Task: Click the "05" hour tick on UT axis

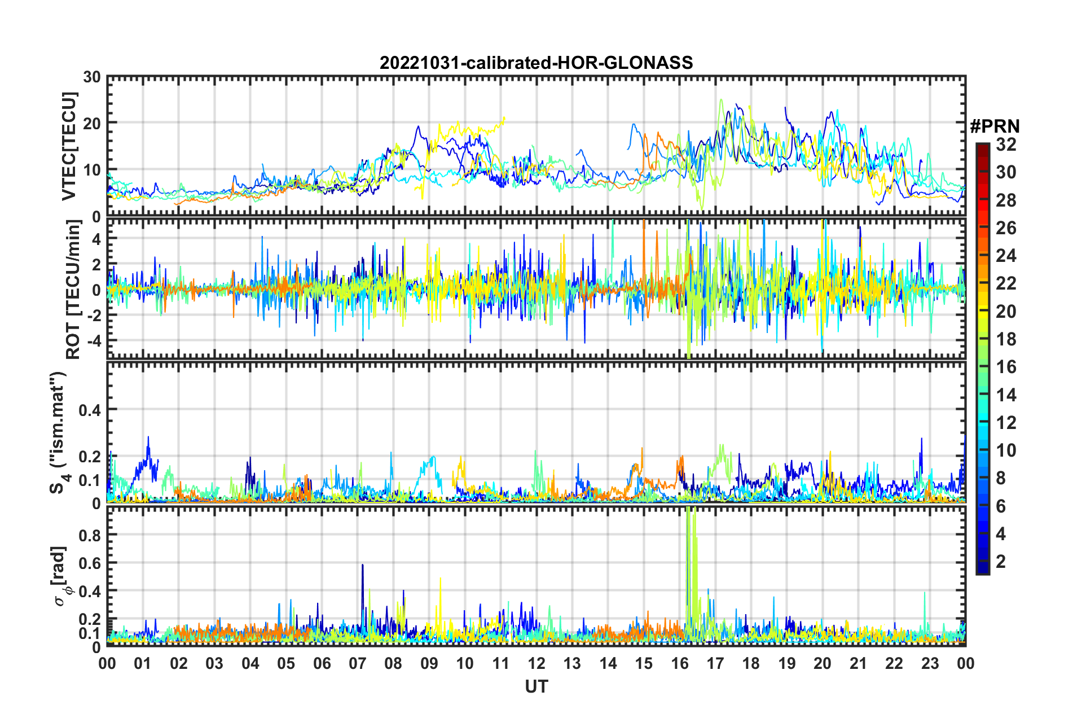Action: click(x=286, y=664)
